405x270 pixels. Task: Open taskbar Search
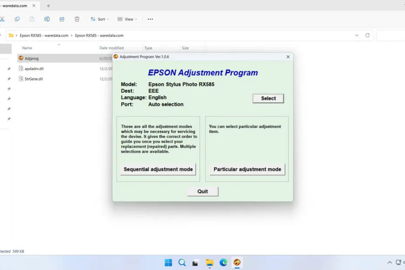pos(182,263)
